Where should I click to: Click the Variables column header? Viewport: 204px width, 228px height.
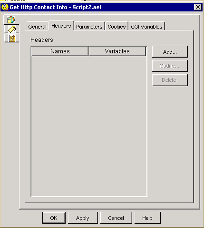click(117, 51)
